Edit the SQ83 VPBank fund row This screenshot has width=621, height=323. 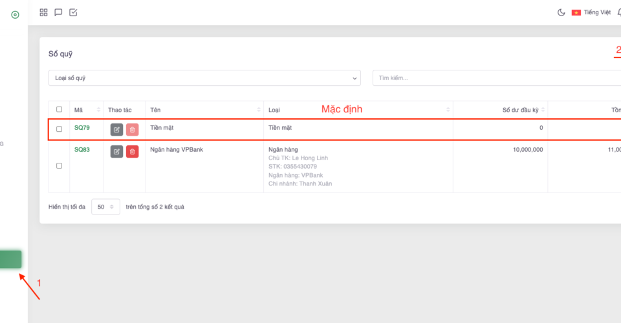tap(116, 152)
